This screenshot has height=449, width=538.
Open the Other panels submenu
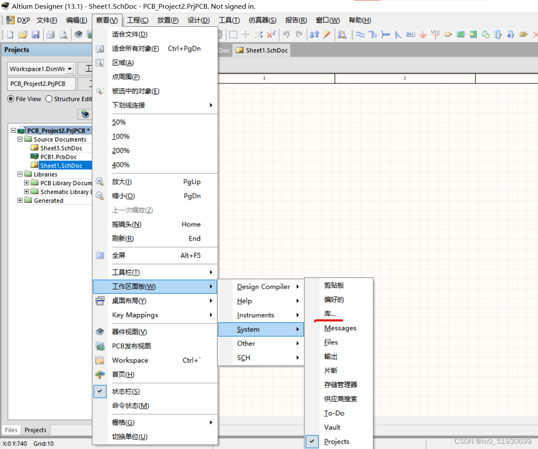click(261, 344)
